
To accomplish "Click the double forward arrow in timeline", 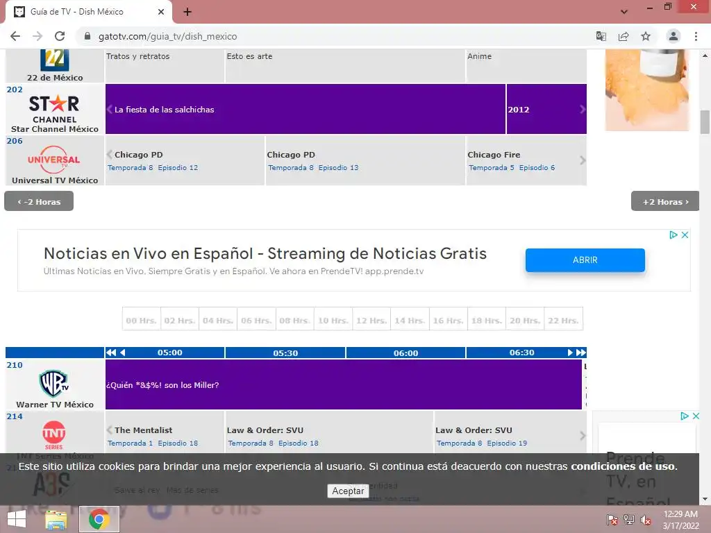I will (x=581, y=353).
